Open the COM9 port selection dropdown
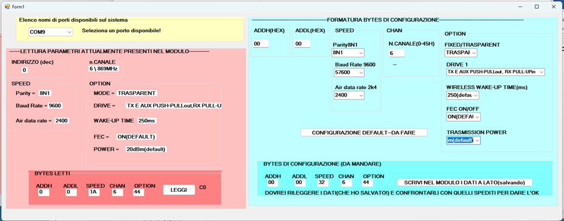The image size is (564, 221). coord(50,32)
